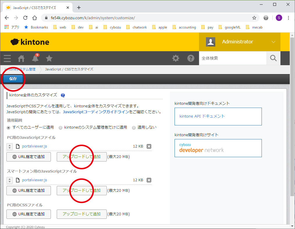
Task: Open the Bookmarks bookmark item
Action: click(36, 27)
